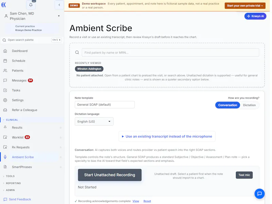Open the Results page

coord(17,128)
